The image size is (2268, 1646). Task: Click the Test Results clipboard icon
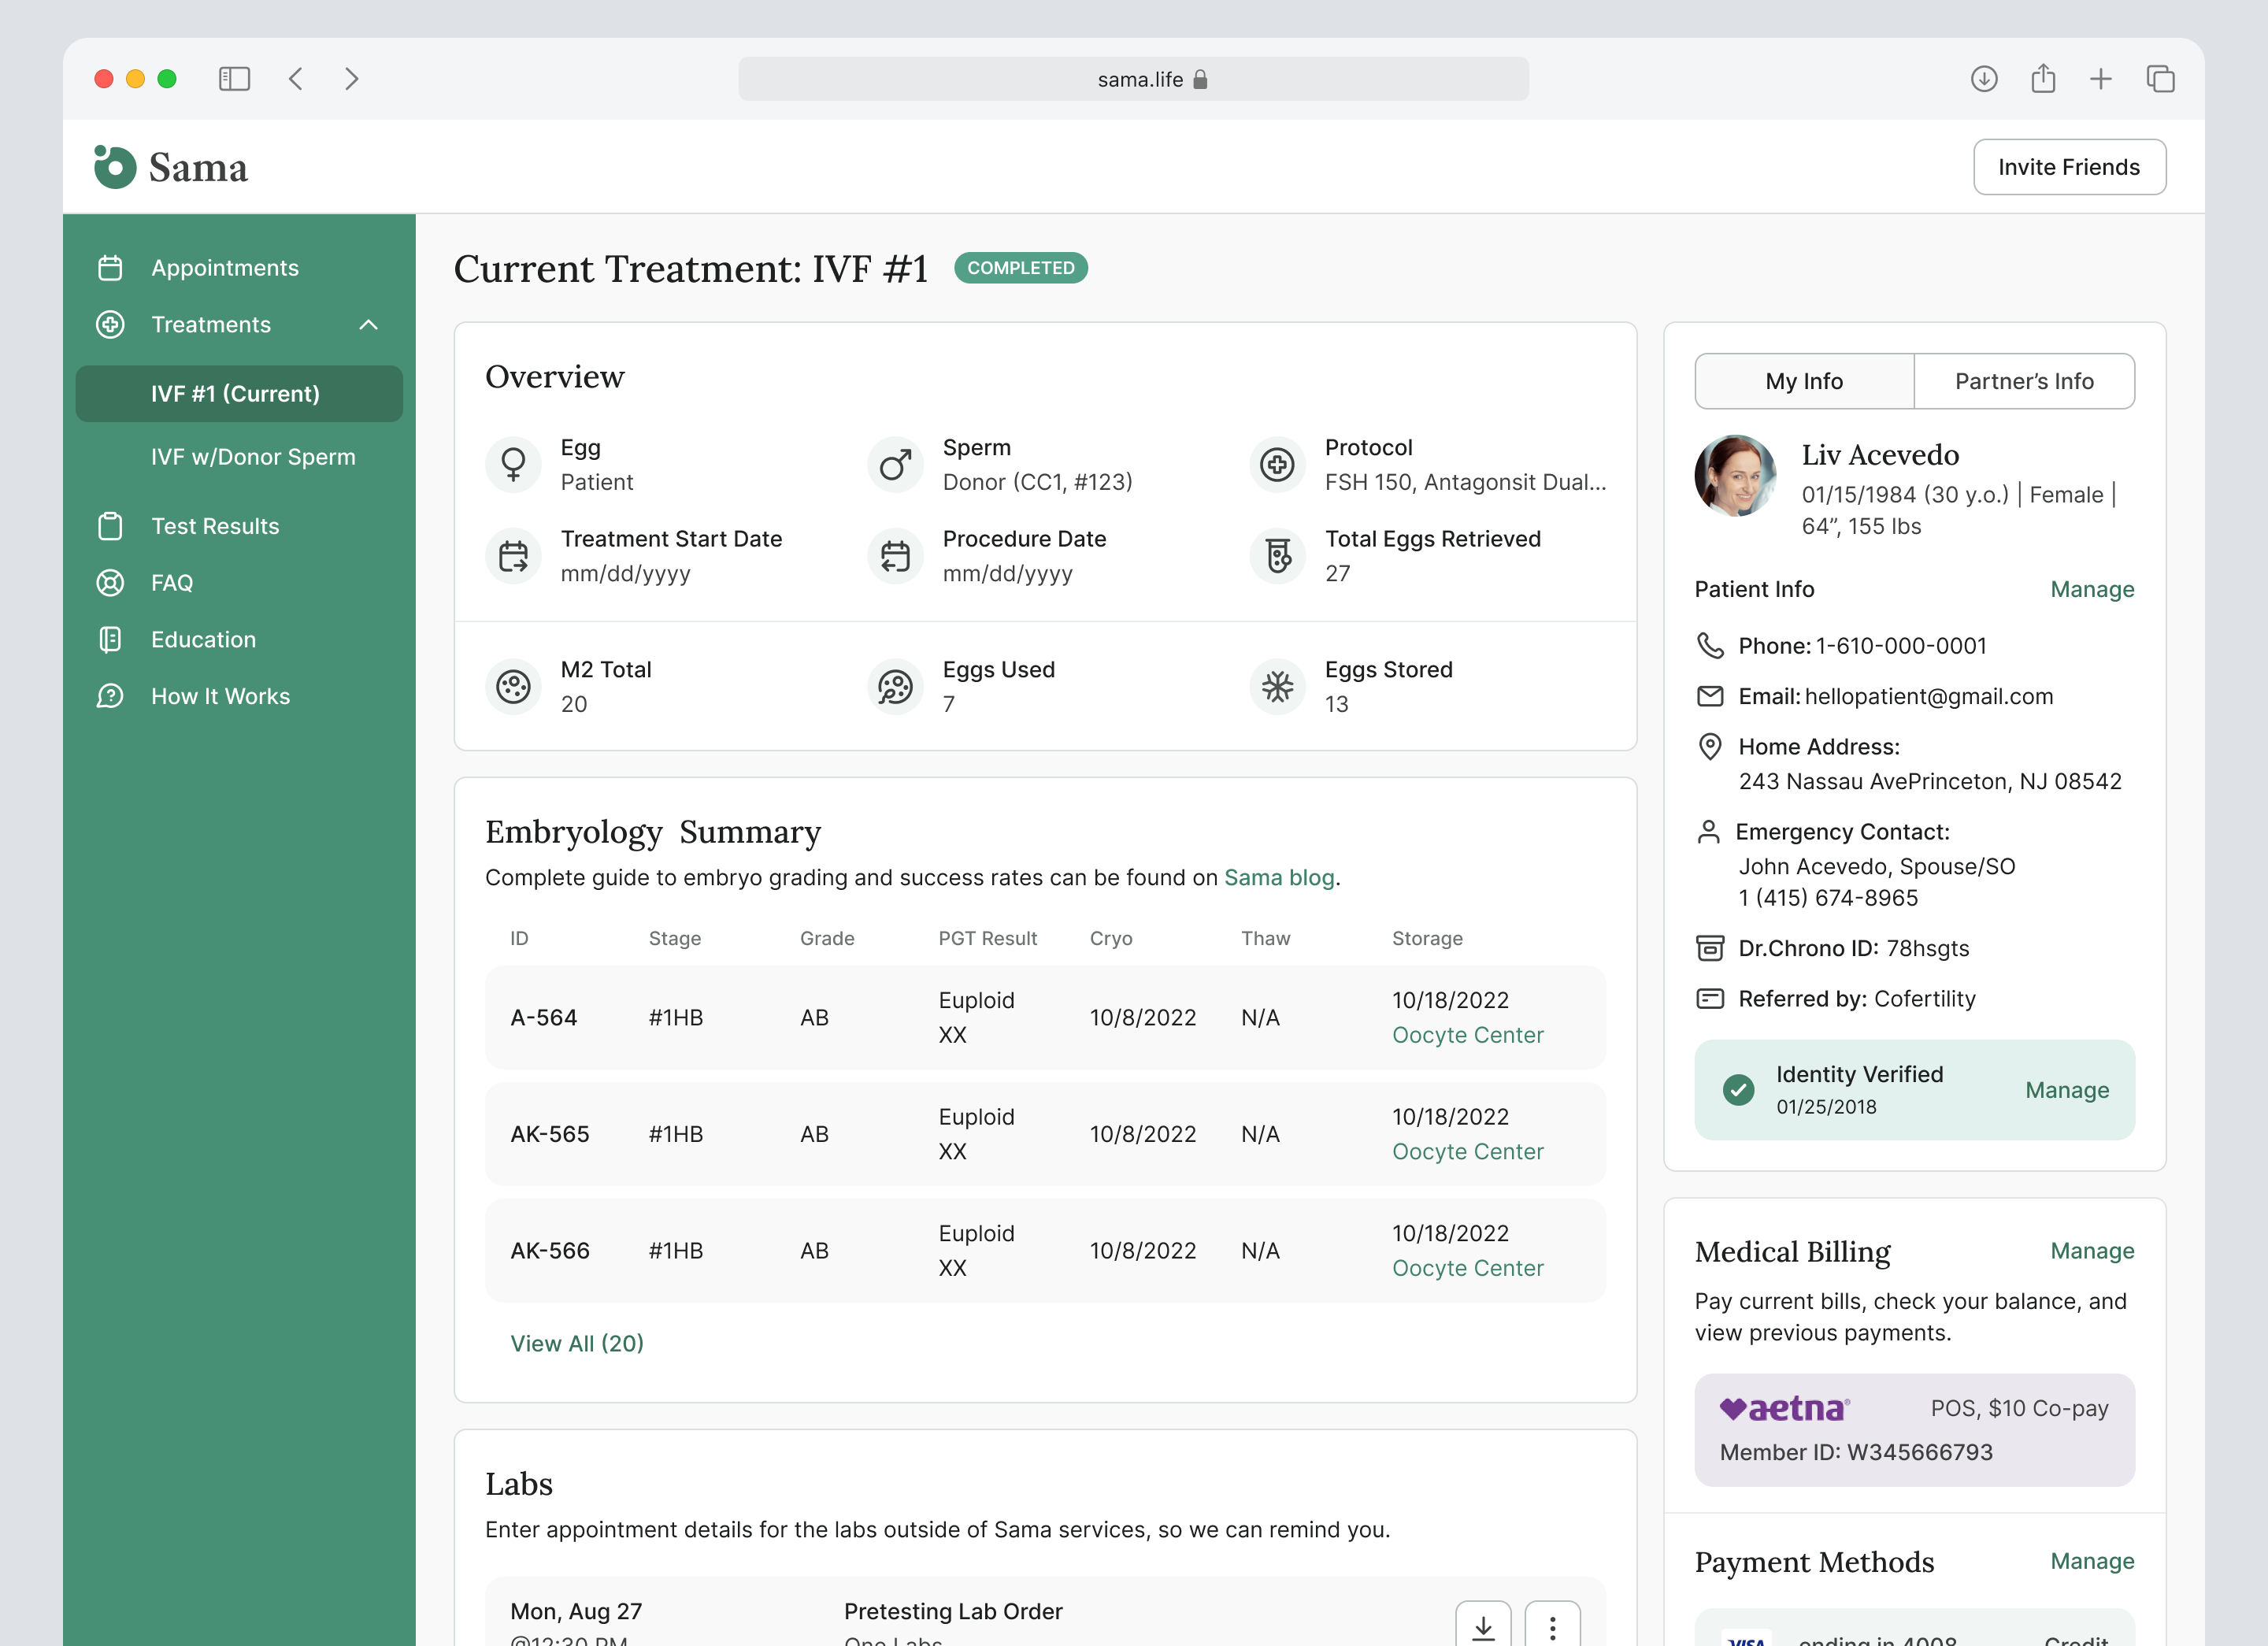point(110,526)
